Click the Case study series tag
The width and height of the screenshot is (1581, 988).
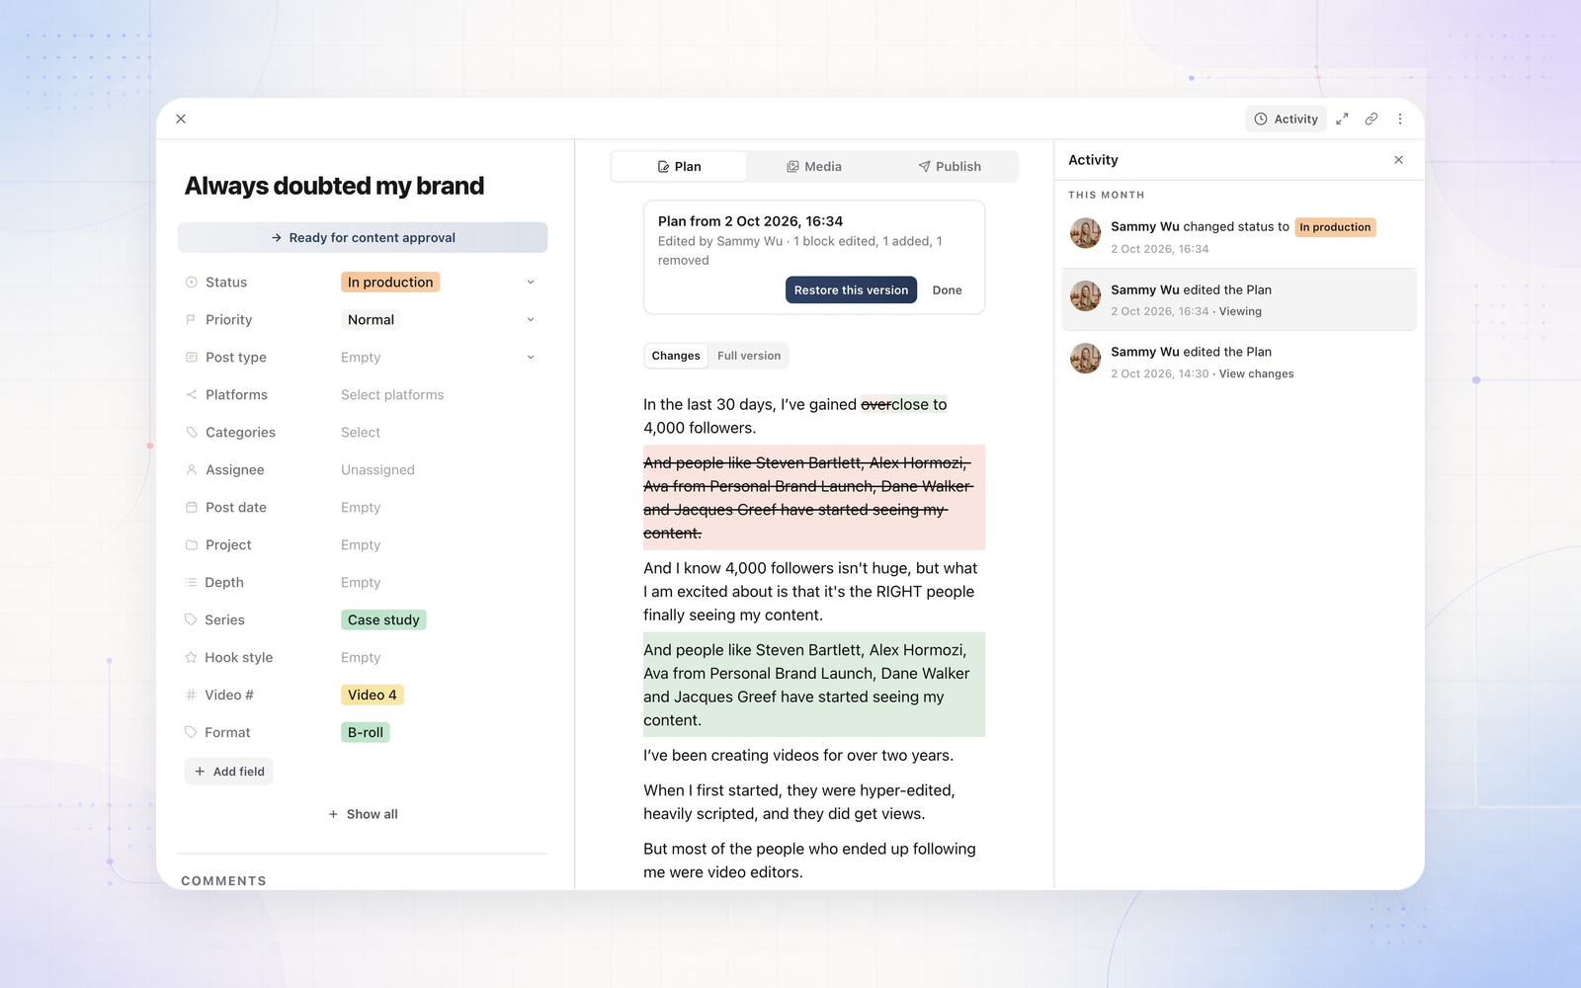(383, 620)
